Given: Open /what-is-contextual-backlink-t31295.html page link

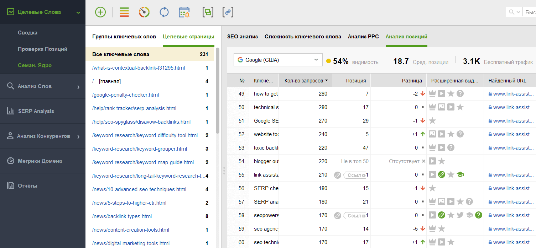Looking at the screenshot, I should click(x=139, y=68).
